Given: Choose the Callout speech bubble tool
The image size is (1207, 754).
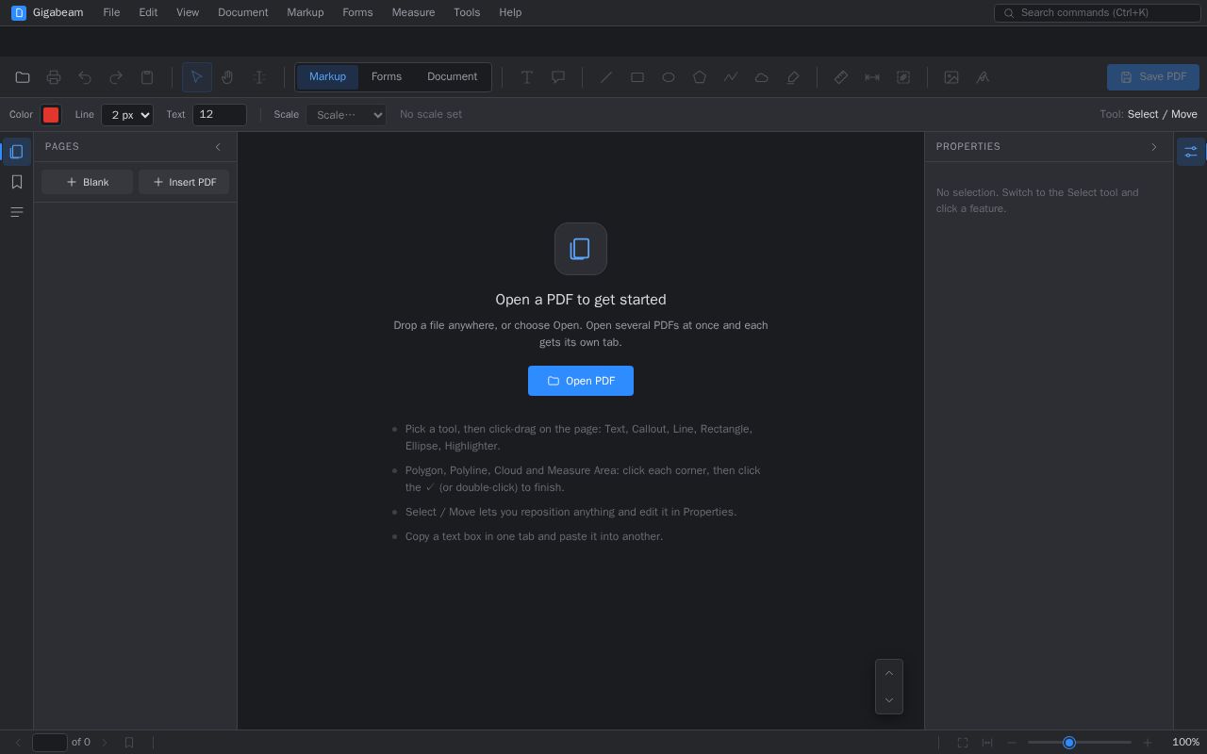Looking at the screenshot, I should click(558, 77).
